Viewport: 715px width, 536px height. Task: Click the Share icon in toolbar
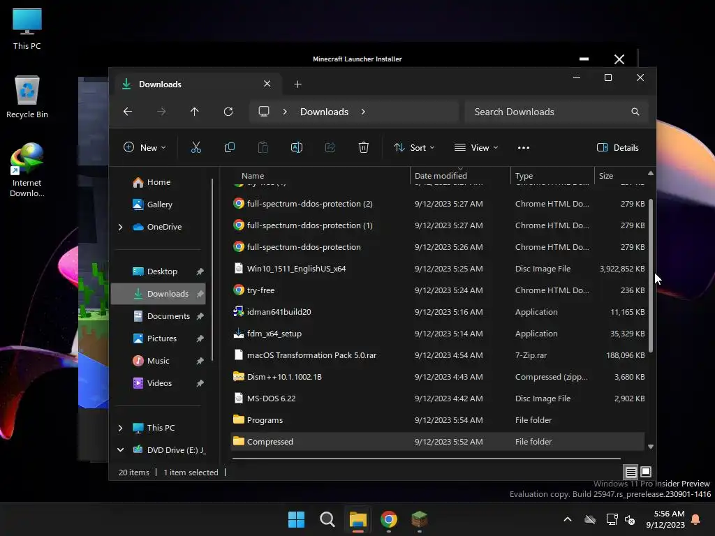(330, 147)
